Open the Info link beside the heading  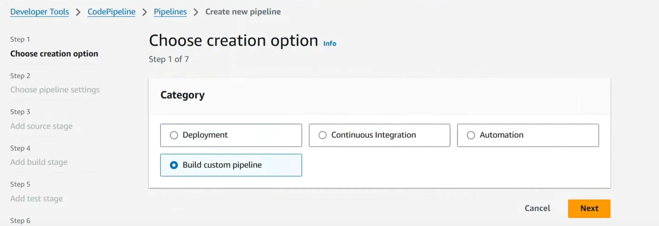click(330, 43)
